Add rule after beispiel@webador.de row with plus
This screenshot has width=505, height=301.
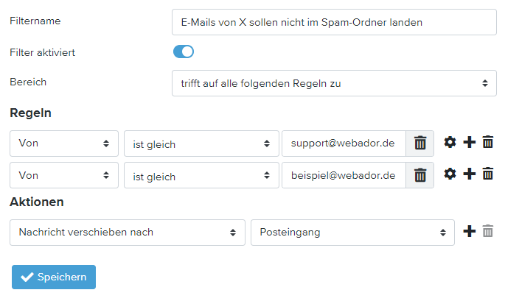pyautogui.click(x=469, y=174)
